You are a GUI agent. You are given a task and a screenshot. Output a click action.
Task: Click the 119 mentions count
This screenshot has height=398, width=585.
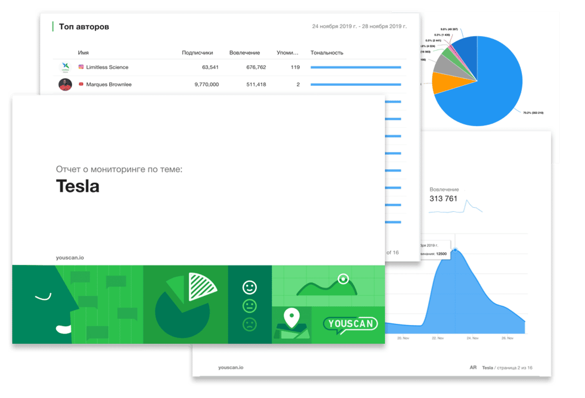tap(295, 67)
